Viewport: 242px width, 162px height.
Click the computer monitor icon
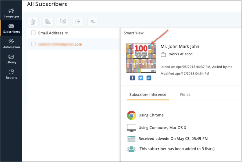pos(131,128)
